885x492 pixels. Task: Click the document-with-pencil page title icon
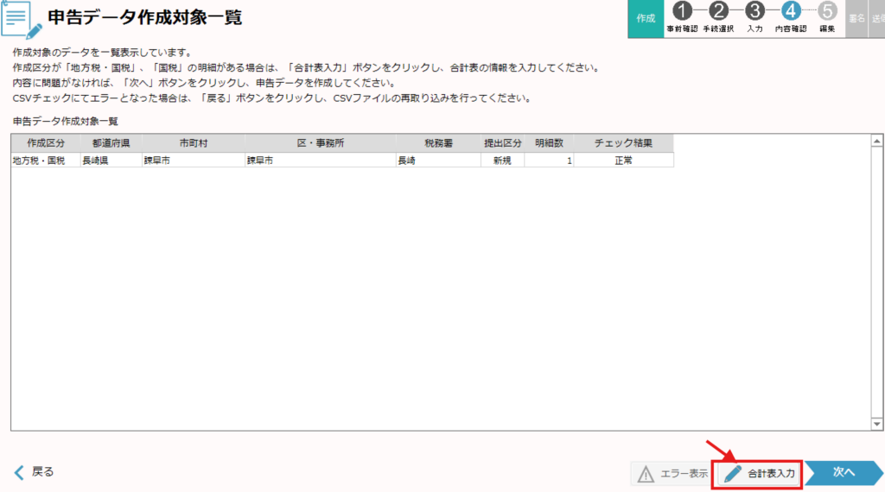[x=22, y=19]
